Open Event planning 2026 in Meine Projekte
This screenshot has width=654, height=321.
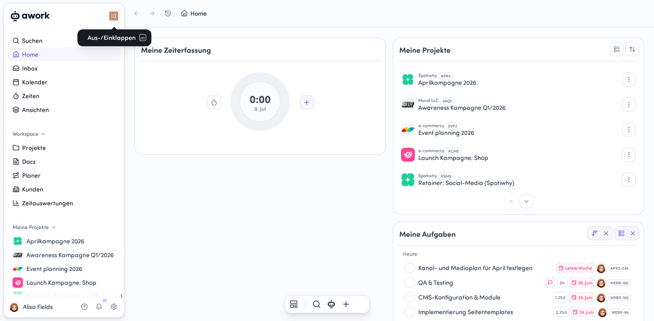pos(446,133)
